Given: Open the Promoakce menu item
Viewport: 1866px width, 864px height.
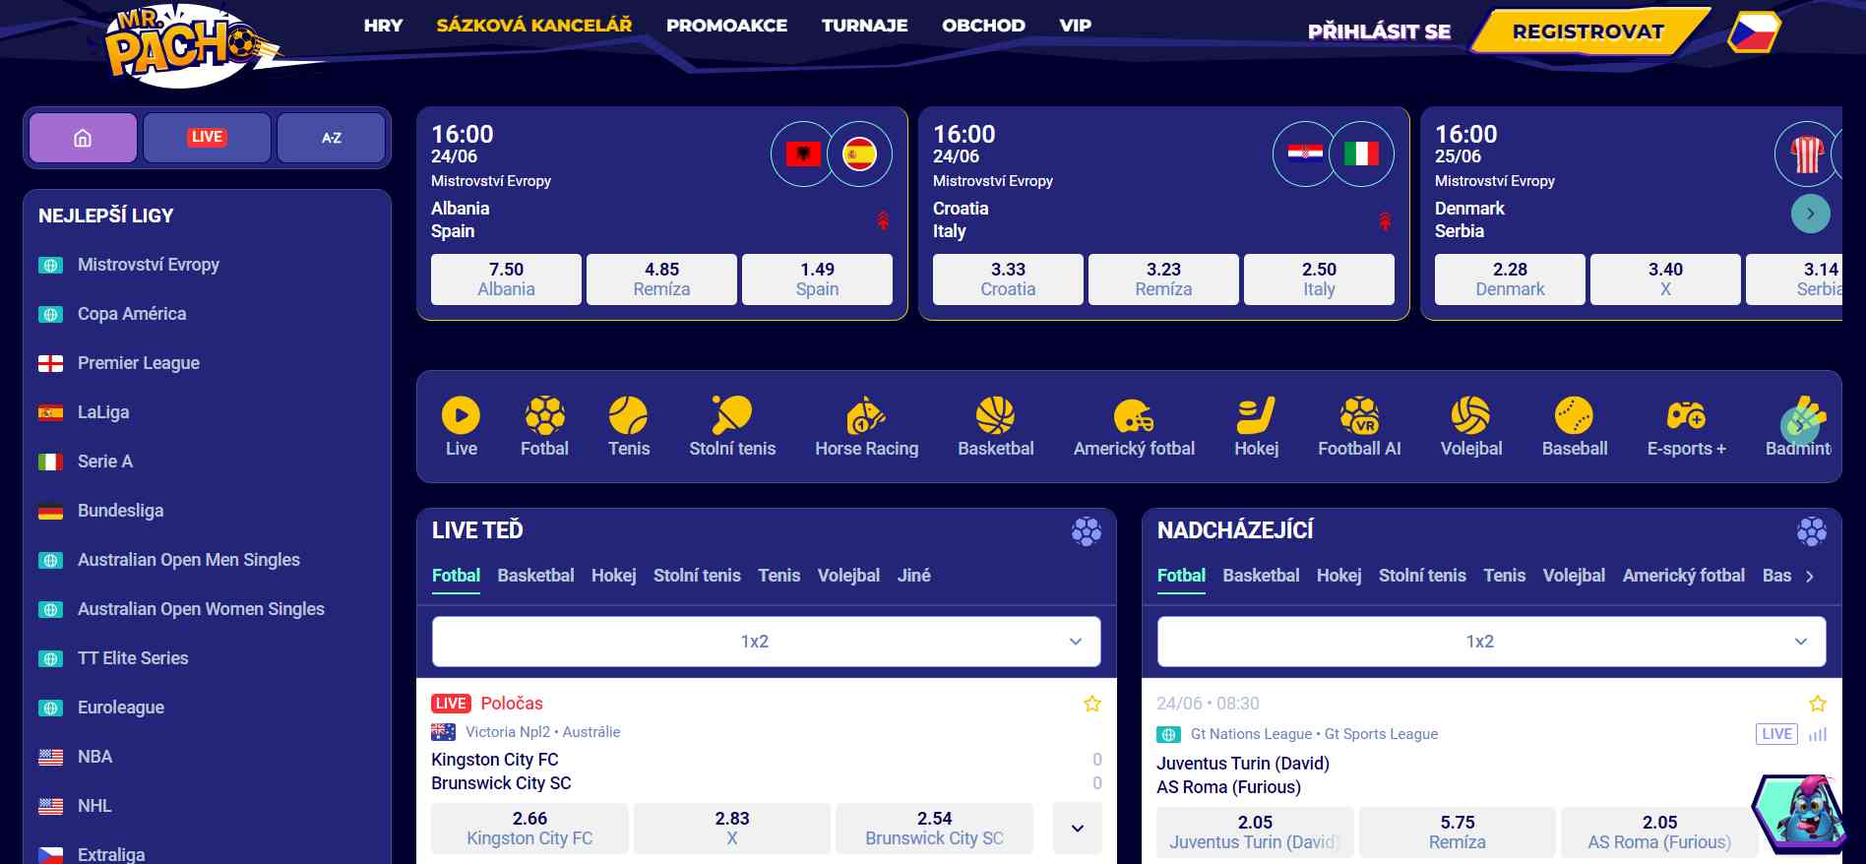Looking at the screenshot, I should coord(726,26).
